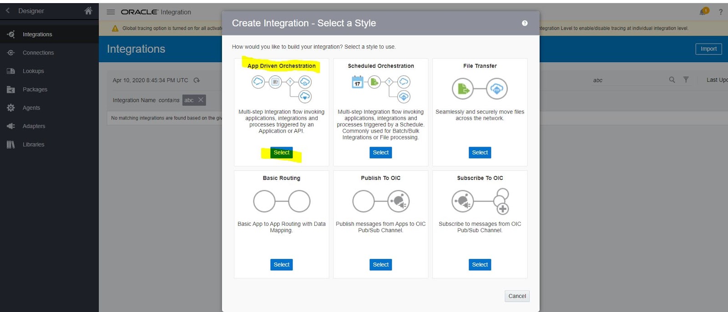Click the Designer label

(x=31, y=11)
